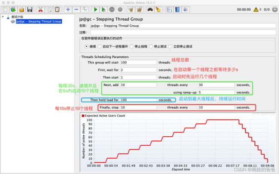279x174 pixels.
Task: Select the 停止线程 radio button
Action: [x=131, y=46]
